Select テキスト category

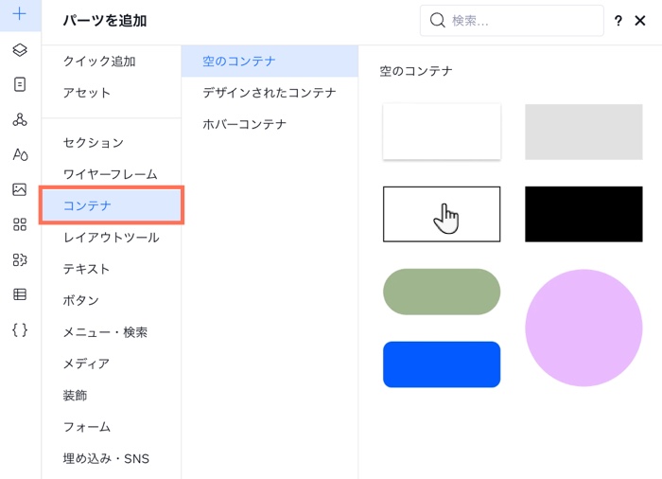pyautogui.click(x=86, y=269)
